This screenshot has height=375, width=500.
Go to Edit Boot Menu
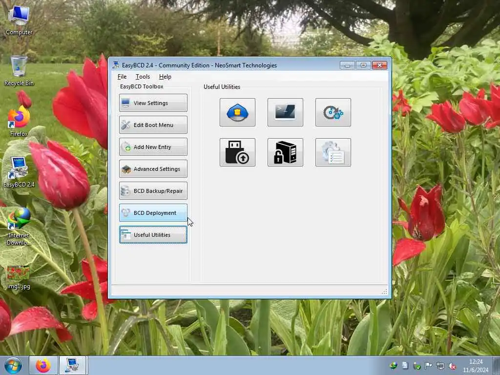point(153,125)
